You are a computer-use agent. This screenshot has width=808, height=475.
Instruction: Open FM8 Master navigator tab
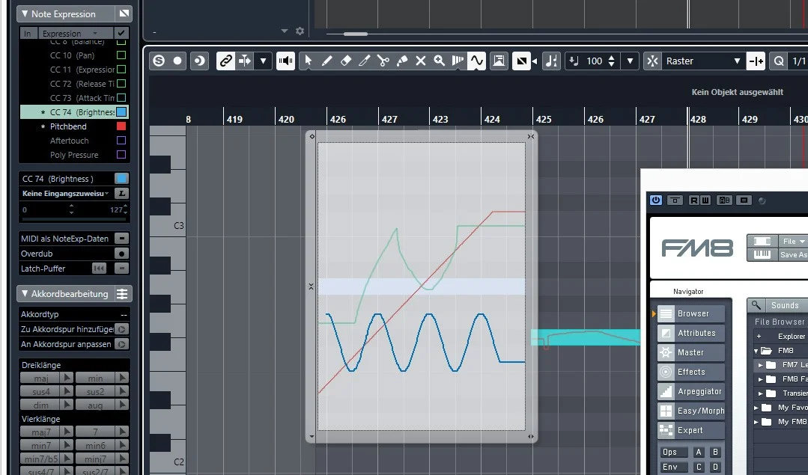[691, 352]
